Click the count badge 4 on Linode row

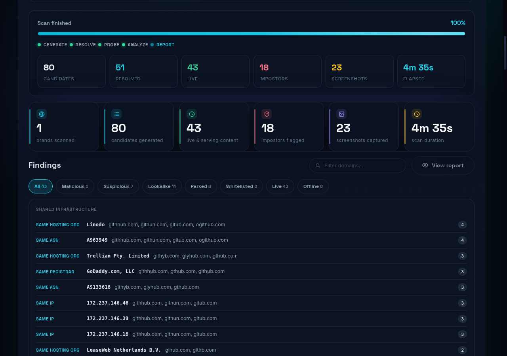pyautogui.click(x=462, y=225)
